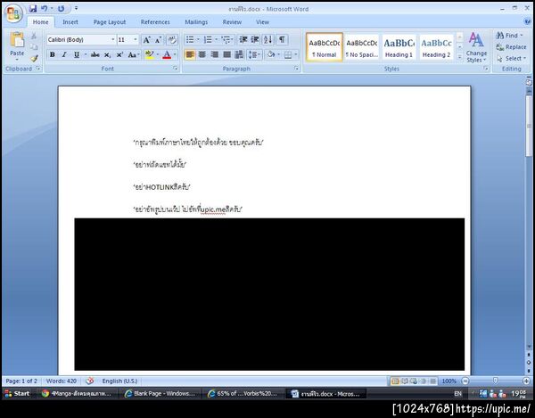
Task: Zoom in with plus button
Action: 526,381
